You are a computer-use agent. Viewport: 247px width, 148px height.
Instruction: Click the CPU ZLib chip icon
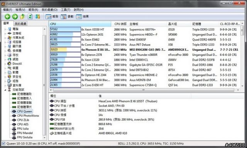[x=14, y=120]
